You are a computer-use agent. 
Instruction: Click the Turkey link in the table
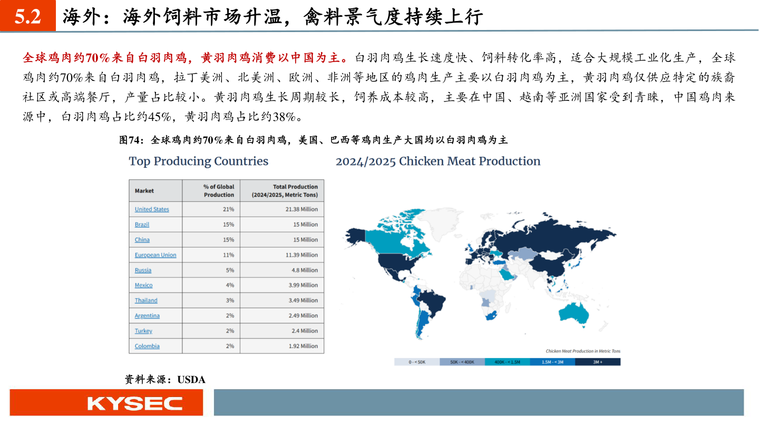click(143, 331)
